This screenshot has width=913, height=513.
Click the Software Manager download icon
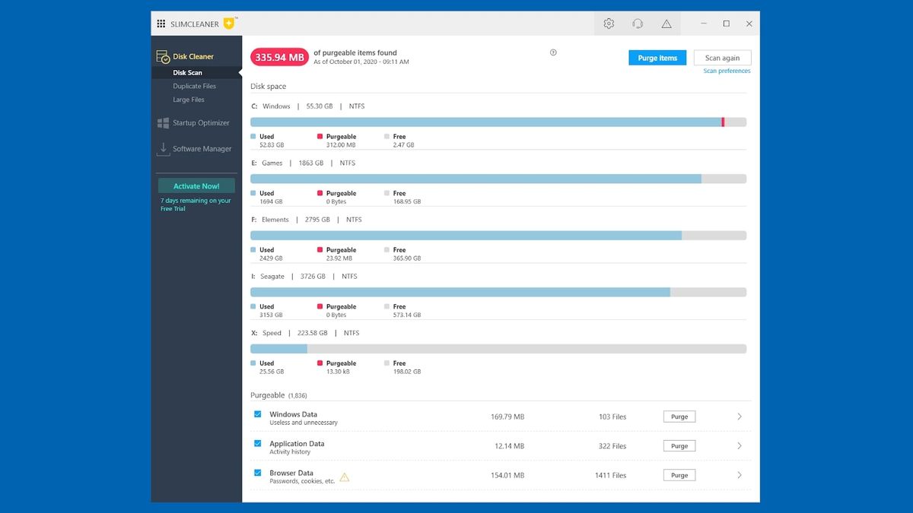(x=163, y=149)
